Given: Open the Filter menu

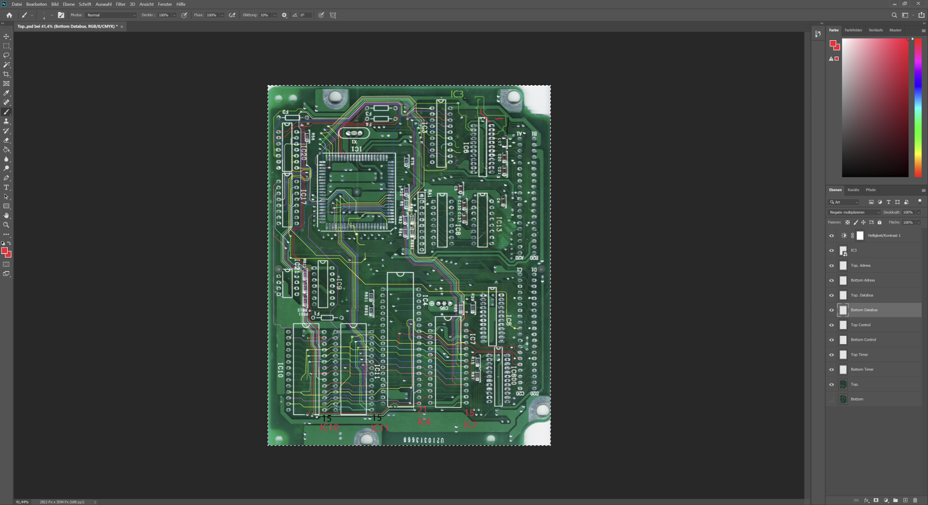Looking at the screenshot, I should (x=120, y=4).
